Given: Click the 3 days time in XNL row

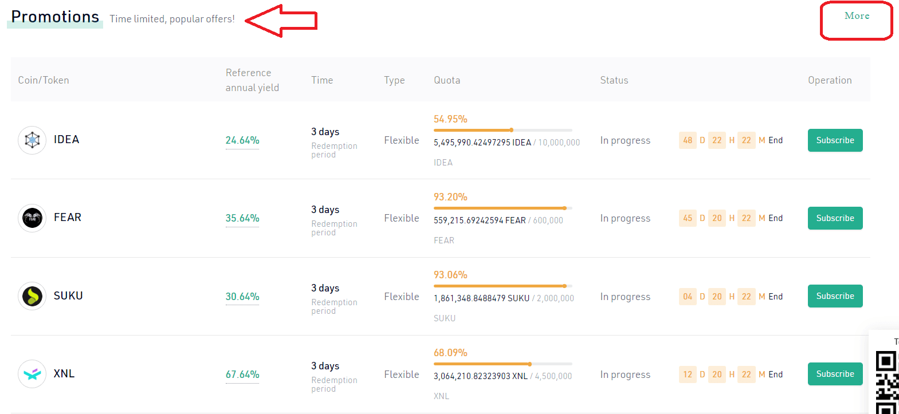Looking at the screenshot, I should (325, 366).
